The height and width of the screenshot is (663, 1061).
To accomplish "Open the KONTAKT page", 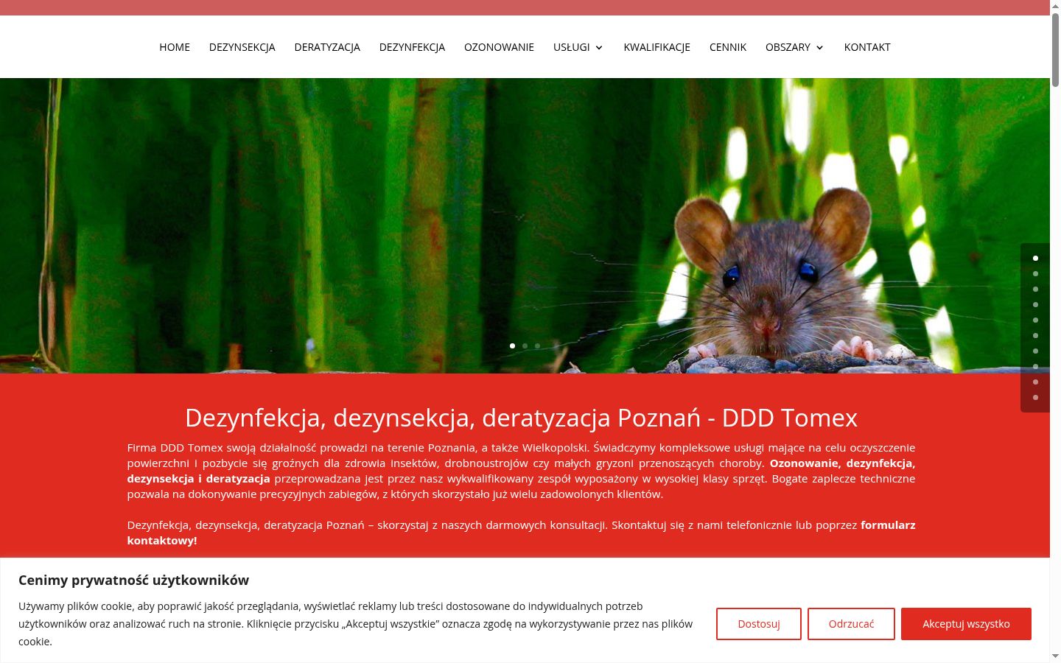I will [867, 47].
